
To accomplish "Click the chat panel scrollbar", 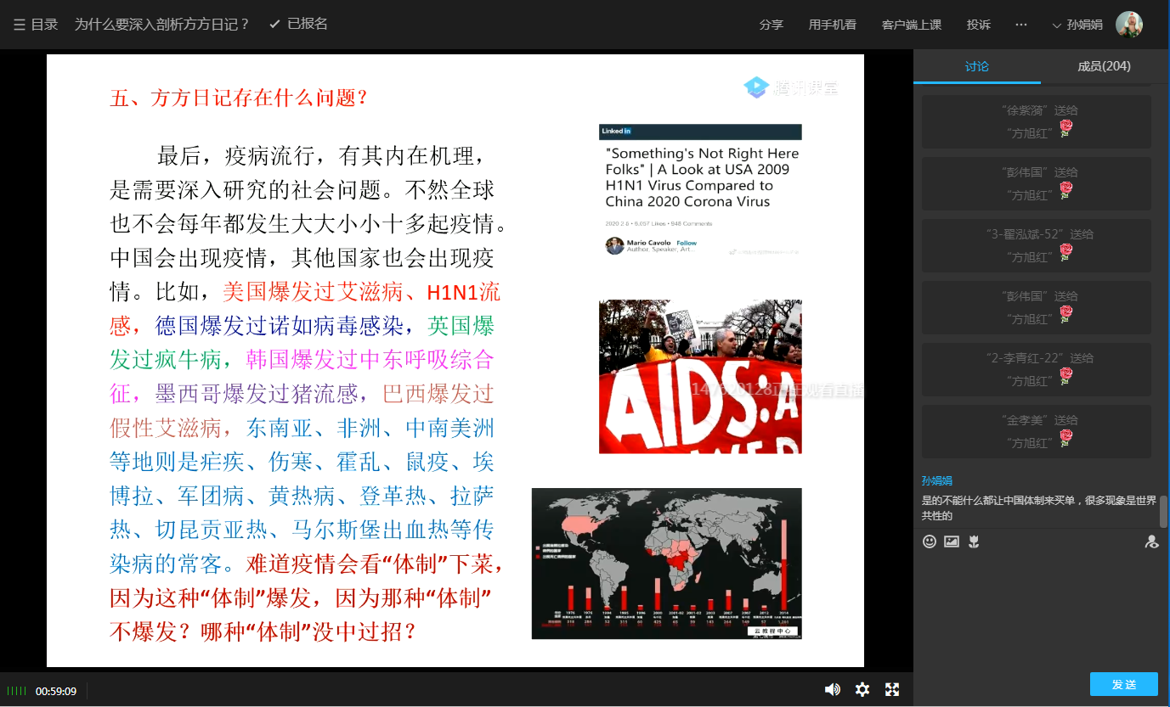I will (x=1164, y=512).
